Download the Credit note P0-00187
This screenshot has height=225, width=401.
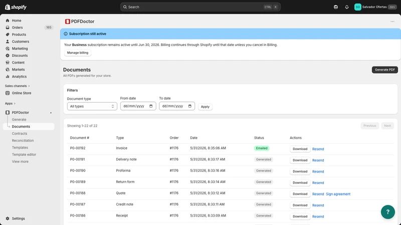click(x=300, y=205)
